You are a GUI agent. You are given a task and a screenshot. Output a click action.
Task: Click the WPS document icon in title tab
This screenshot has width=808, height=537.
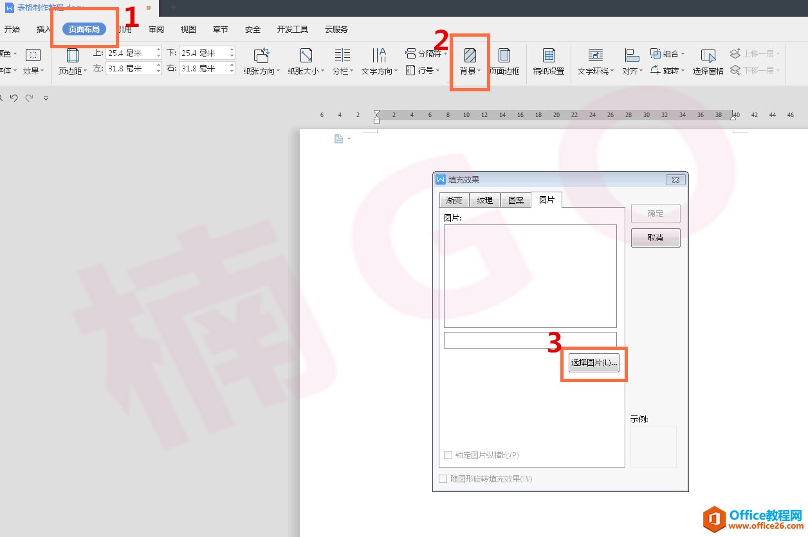point(10,8)
